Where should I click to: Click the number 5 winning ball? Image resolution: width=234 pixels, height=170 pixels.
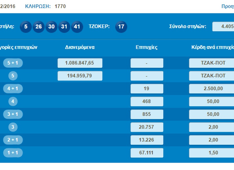[x=26, y=27]
